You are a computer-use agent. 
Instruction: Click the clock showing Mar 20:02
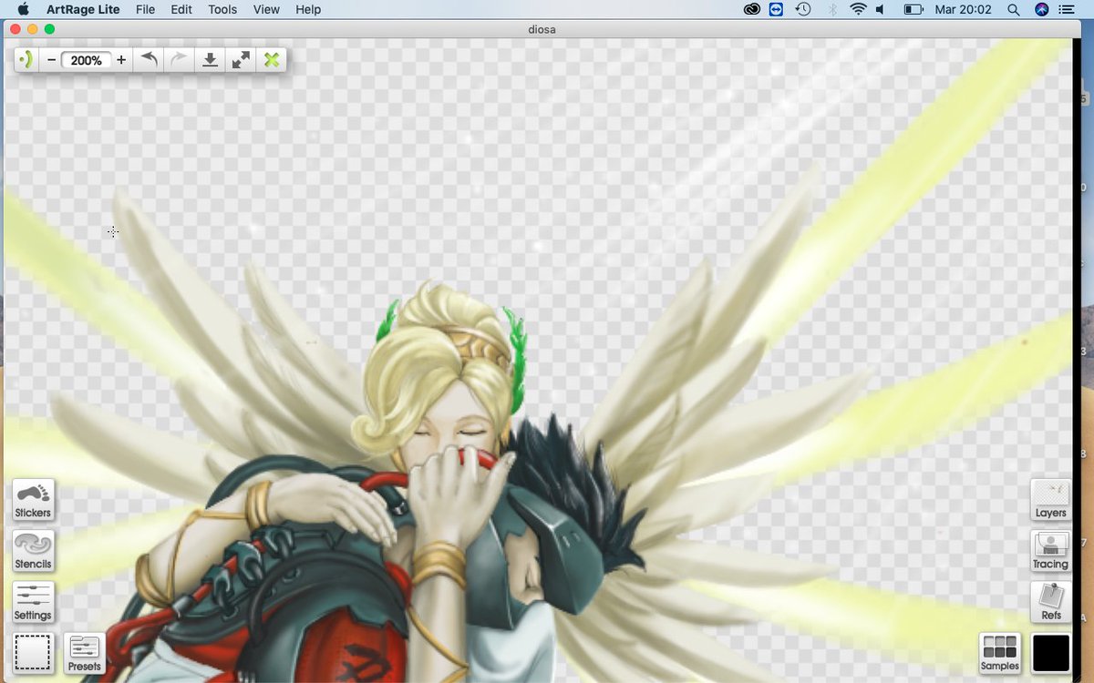click(965, 9)
